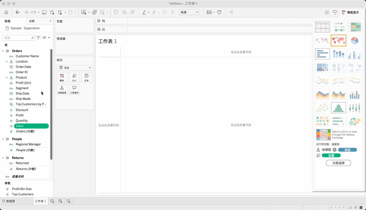
Task: Click the custom viz Tableau Exchange thumbnail
Action: click(x=324, y=135)
